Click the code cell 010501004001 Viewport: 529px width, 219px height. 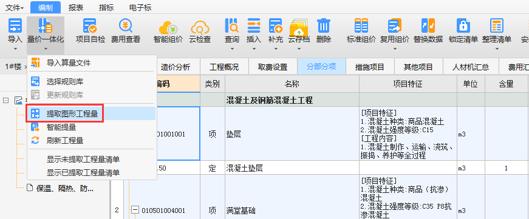pos(163,211)
